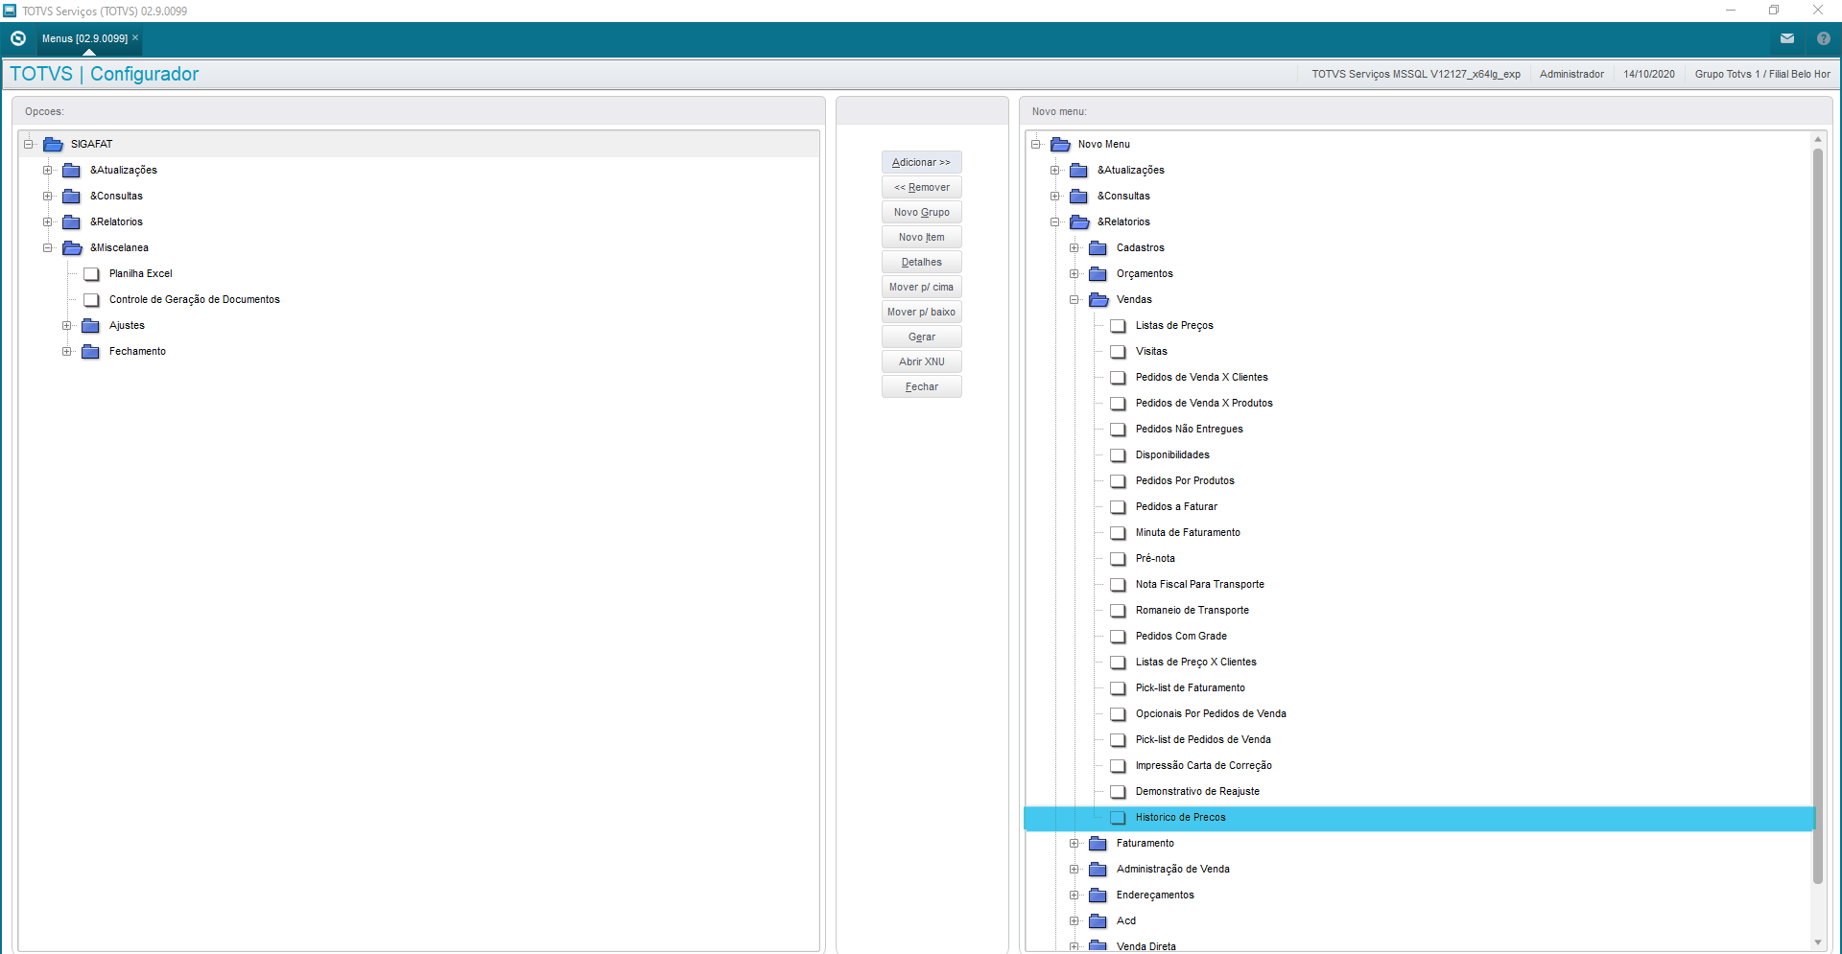Click the Adicionar >> button

922,162
